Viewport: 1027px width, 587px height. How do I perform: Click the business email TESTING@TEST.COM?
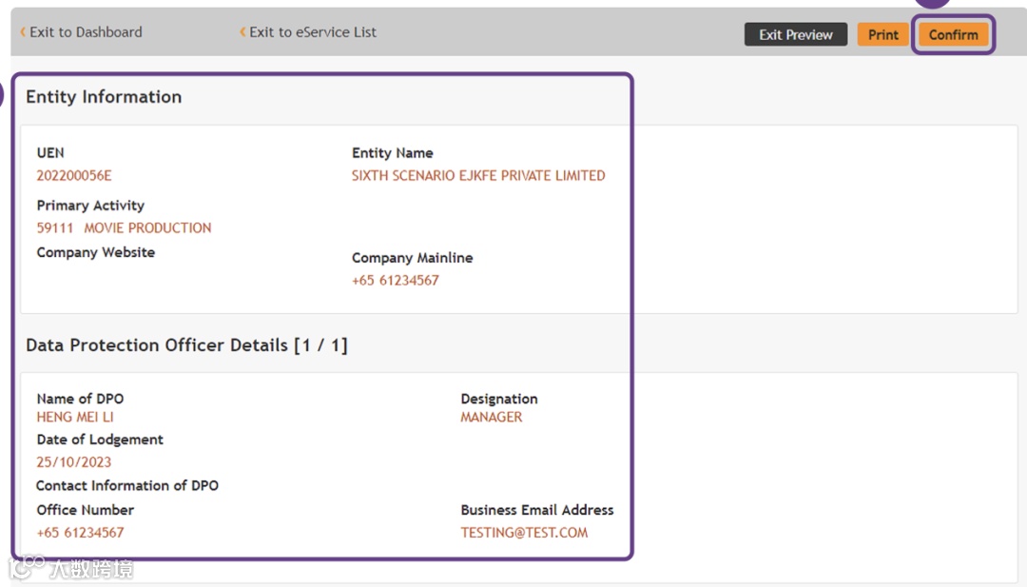pos(524,533)
